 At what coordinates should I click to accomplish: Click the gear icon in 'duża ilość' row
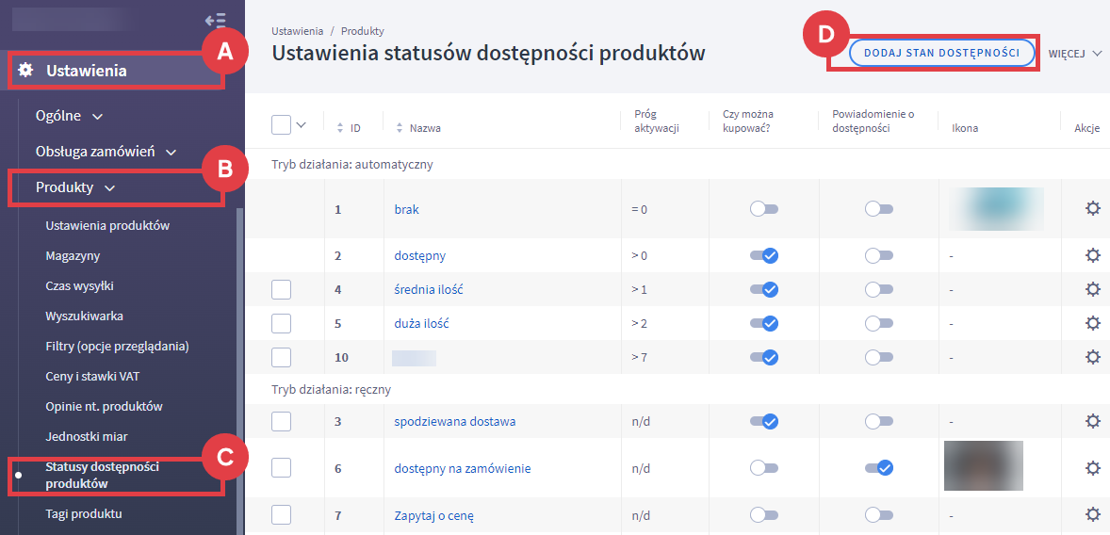[1092, 323]
